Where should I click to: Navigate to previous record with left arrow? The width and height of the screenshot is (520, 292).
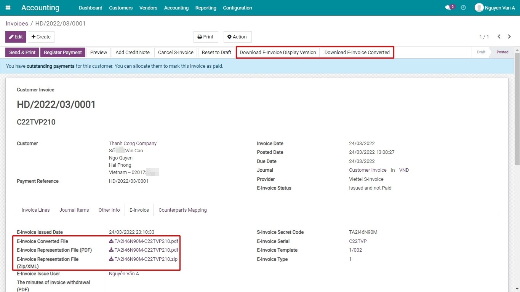tap(499, 37)
